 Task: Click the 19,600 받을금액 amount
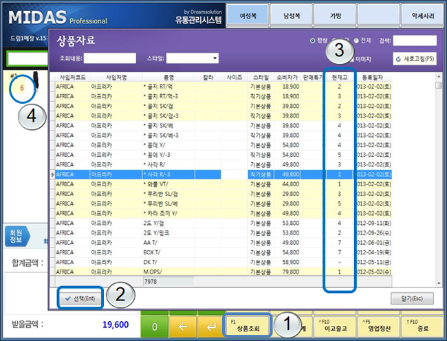(116, 324)
